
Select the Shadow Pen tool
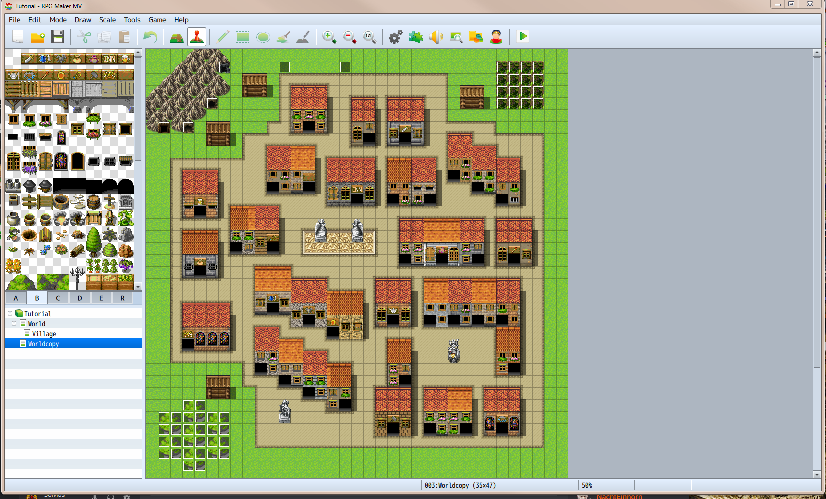[303, 37]
